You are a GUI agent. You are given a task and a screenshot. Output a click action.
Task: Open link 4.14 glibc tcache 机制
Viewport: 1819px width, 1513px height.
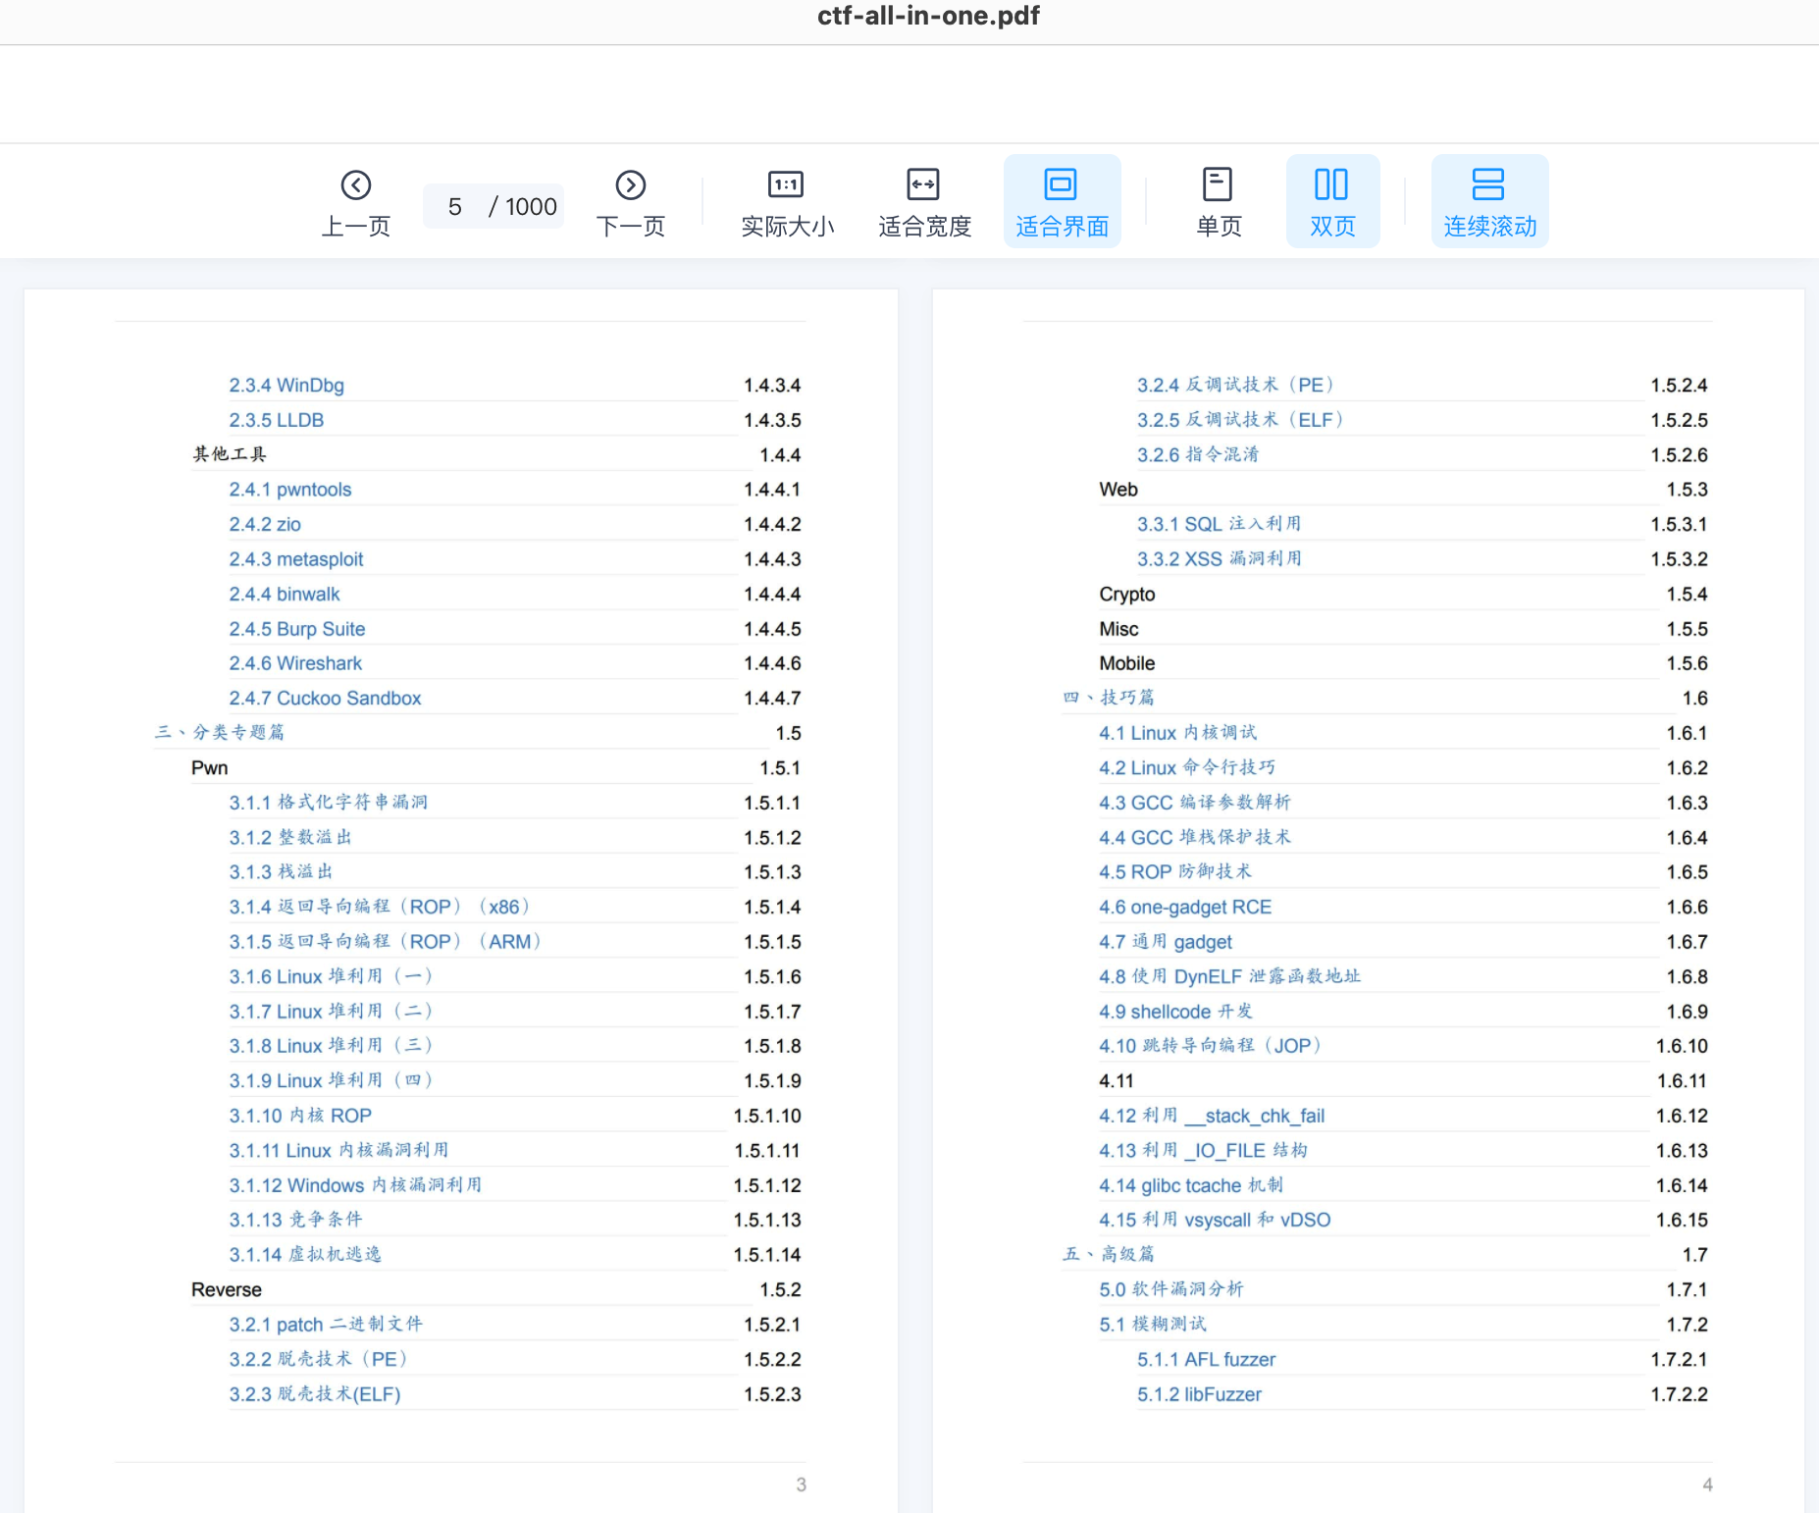point(1191,1185)
